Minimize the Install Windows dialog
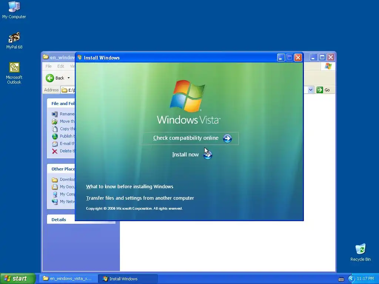The width and height of the screenshot is (379, 284). point(281,57)
